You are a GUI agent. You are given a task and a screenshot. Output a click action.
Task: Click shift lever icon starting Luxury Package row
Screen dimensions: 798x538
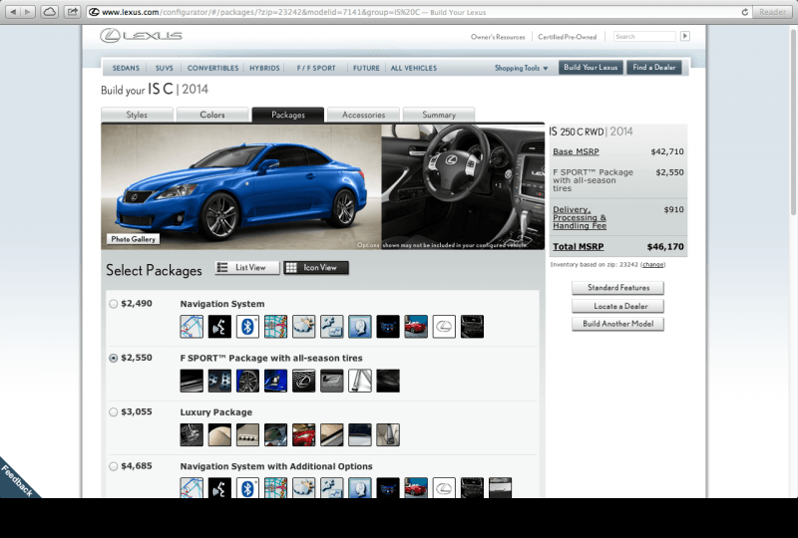coord(192,434)
